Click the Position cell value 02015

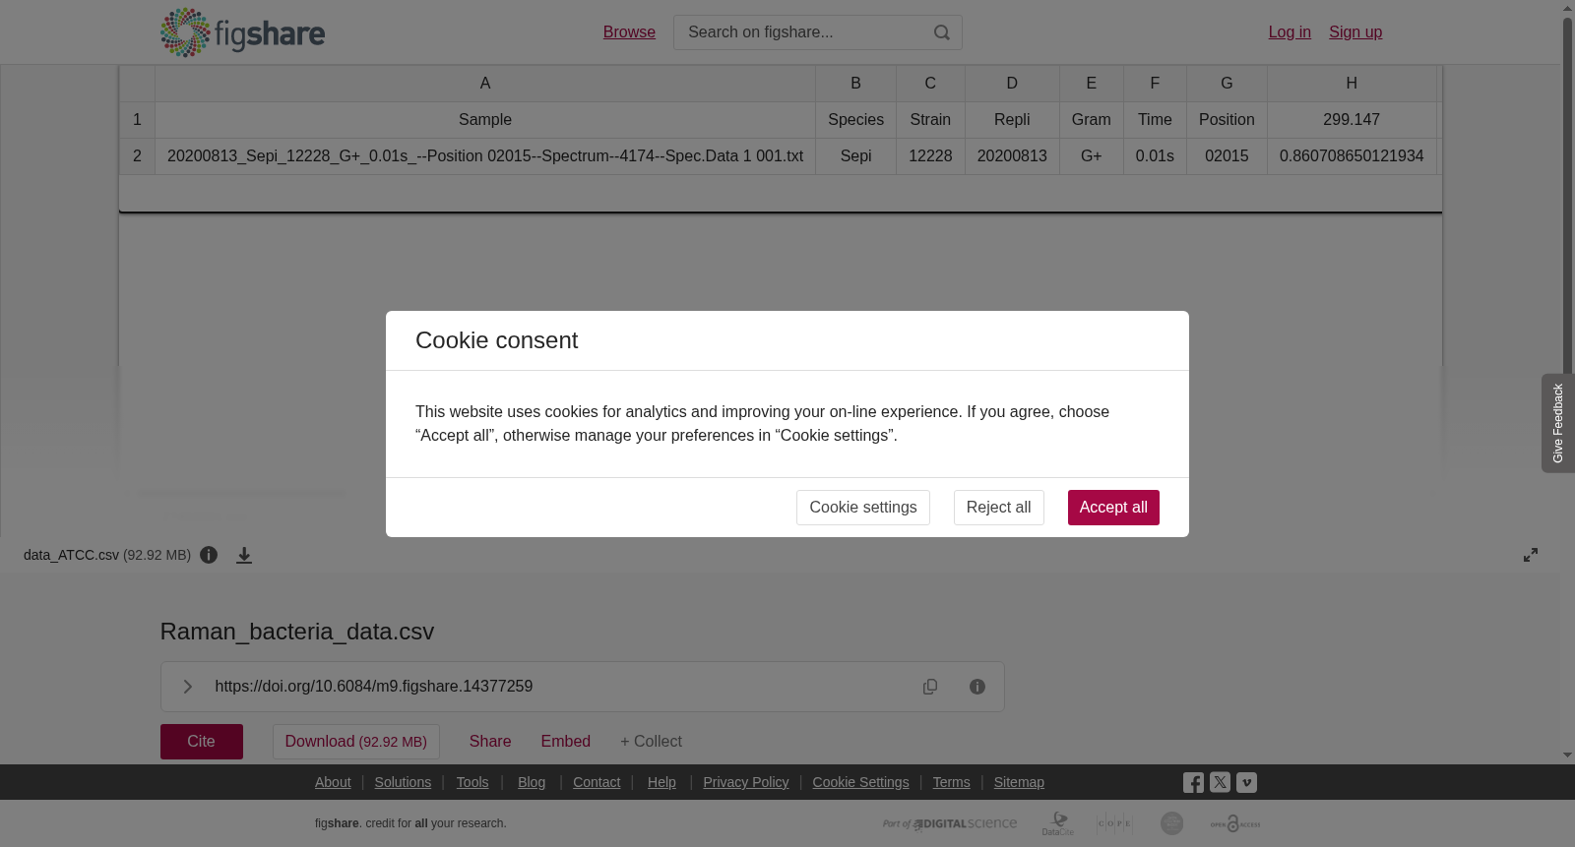pos(1227,156)
